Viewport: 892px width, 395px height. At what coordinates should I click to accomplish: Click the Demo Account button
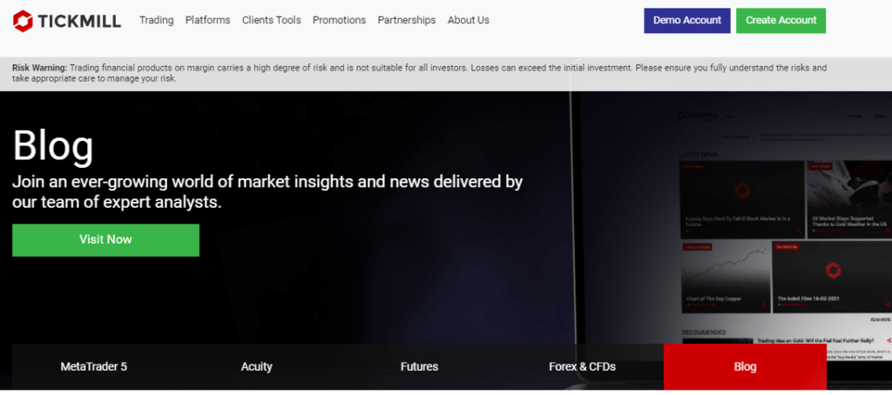(687, 21)
